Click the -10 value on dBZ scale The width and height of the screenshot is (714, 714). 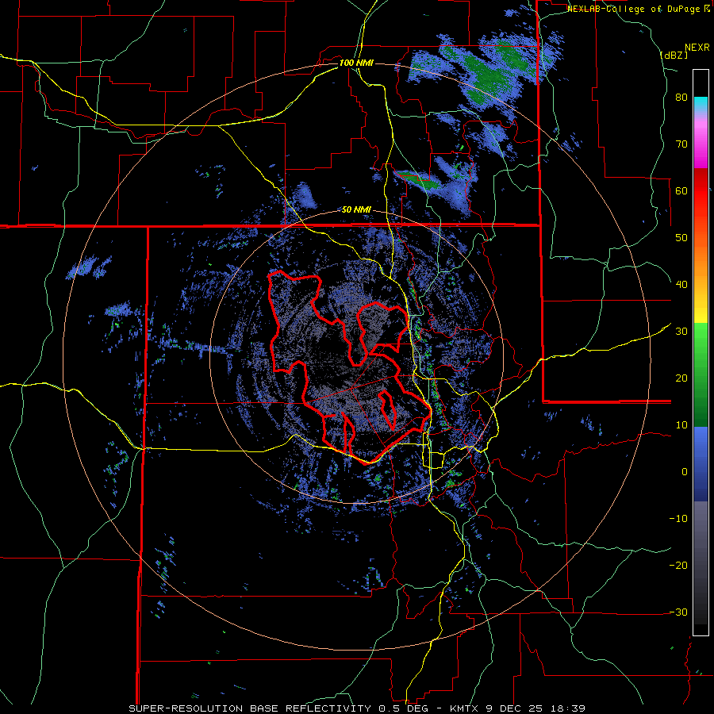(x=678, y=519)
